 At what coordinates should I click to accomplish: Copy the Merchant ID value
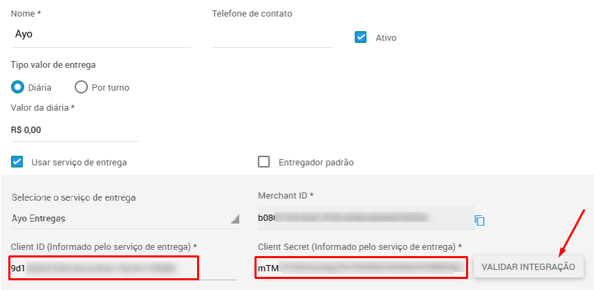click(480, 220)
